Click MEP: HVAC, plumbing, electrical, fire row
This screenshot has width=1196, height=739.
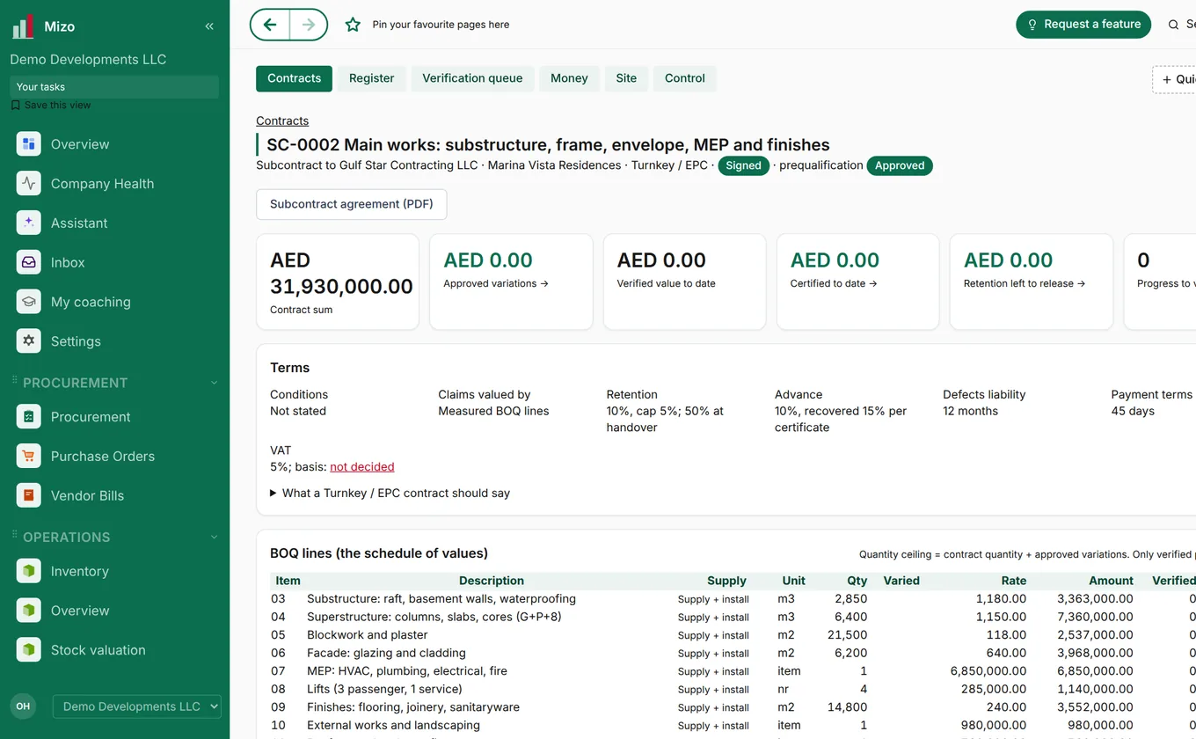click(733, 671)
